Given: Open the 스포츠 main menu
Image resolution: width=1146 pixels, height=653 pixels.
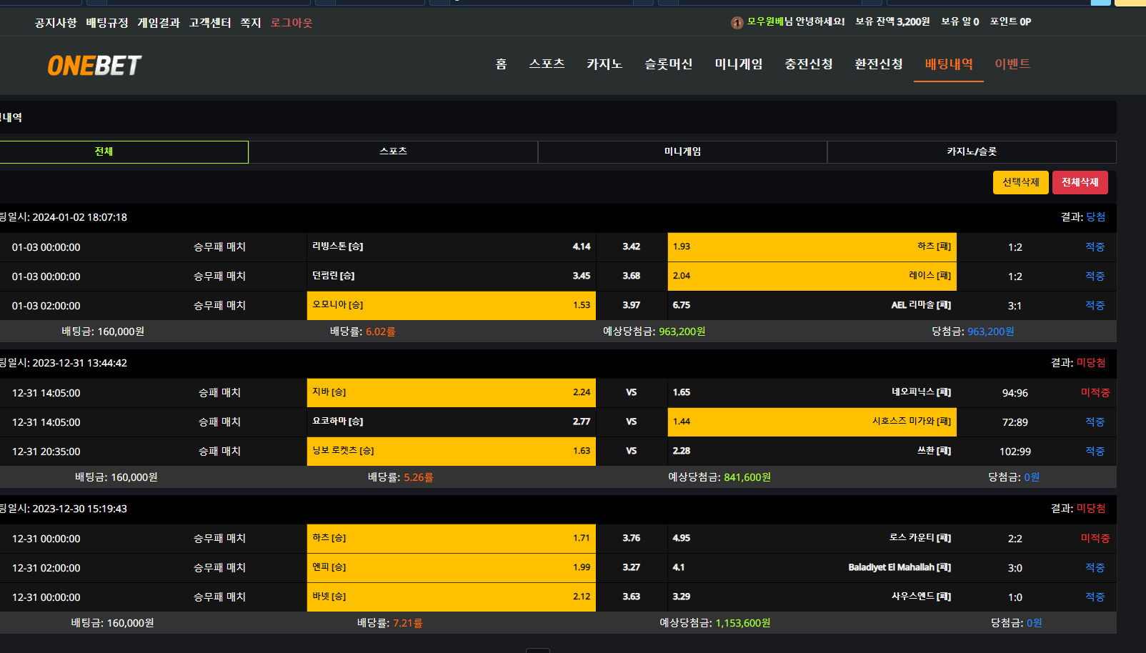Looking at the screenshot, I should pyautogui.click(x=547, y=64).
